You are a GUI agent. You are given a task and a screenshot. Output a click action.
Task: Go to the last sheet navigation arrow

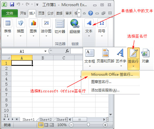pos(17,119)
